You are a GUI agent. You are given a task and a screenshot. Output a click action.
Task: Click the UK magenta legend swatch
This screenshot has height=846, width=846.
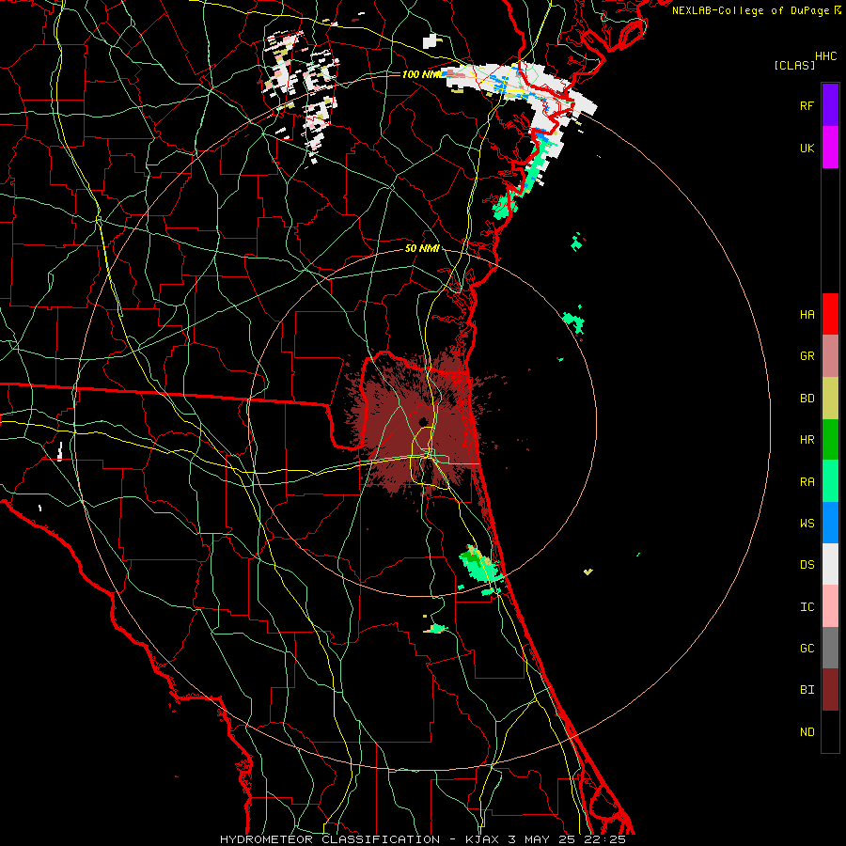[x=830, y=148]
